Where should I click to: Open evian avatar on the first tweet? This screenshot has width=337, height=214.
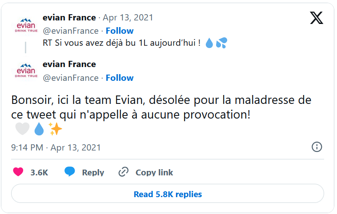tap(26, 26)
